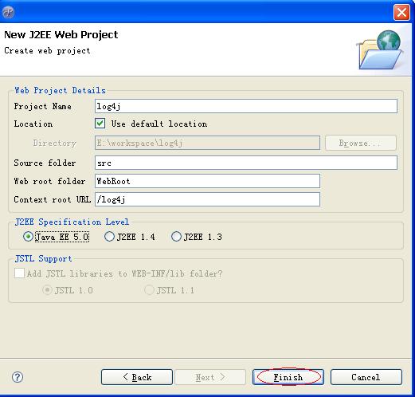This screenshot has height=397, width=415.
Task: Click the 'New J2EE Web Project' heading
Action: click(x=61, y=35)
